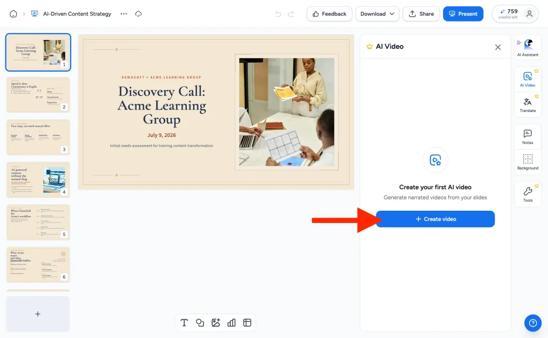Open the three-dot more options menu
Image resolution: width=548 pixels, height=338 pixels.
click(124, 14)
